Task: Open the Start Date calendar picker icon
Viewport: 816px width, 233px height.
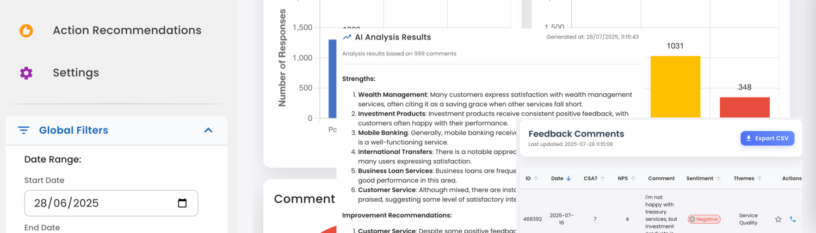Action: pyautogui.click(x=182, y=203)
